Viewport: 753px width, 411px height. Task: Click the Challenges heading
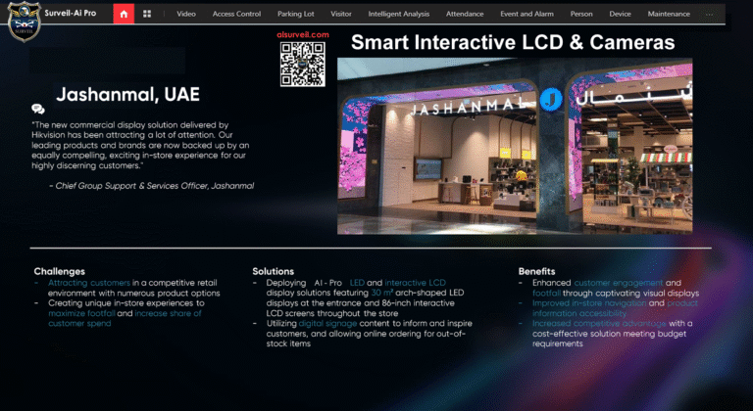click(60, 271)
